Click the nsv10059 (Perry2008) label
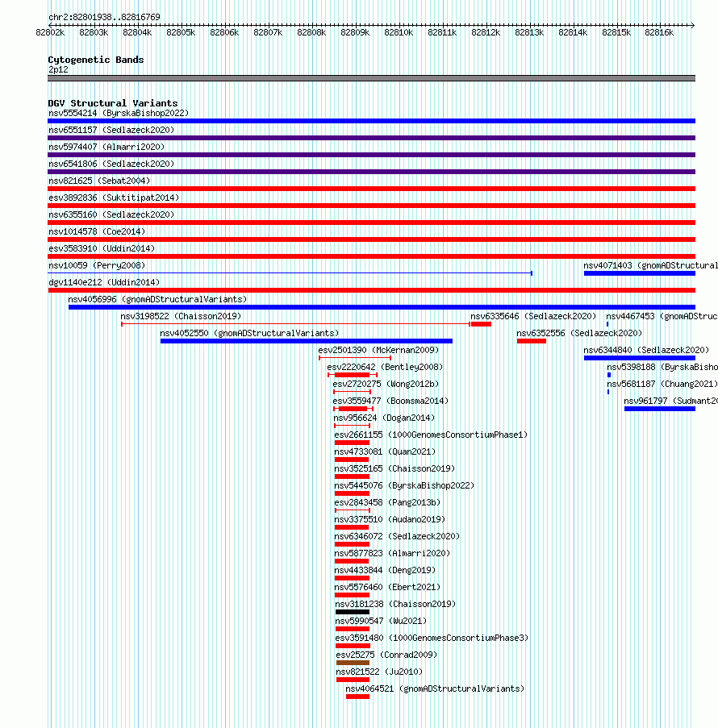The image size is (718, 728). (97, 265)
